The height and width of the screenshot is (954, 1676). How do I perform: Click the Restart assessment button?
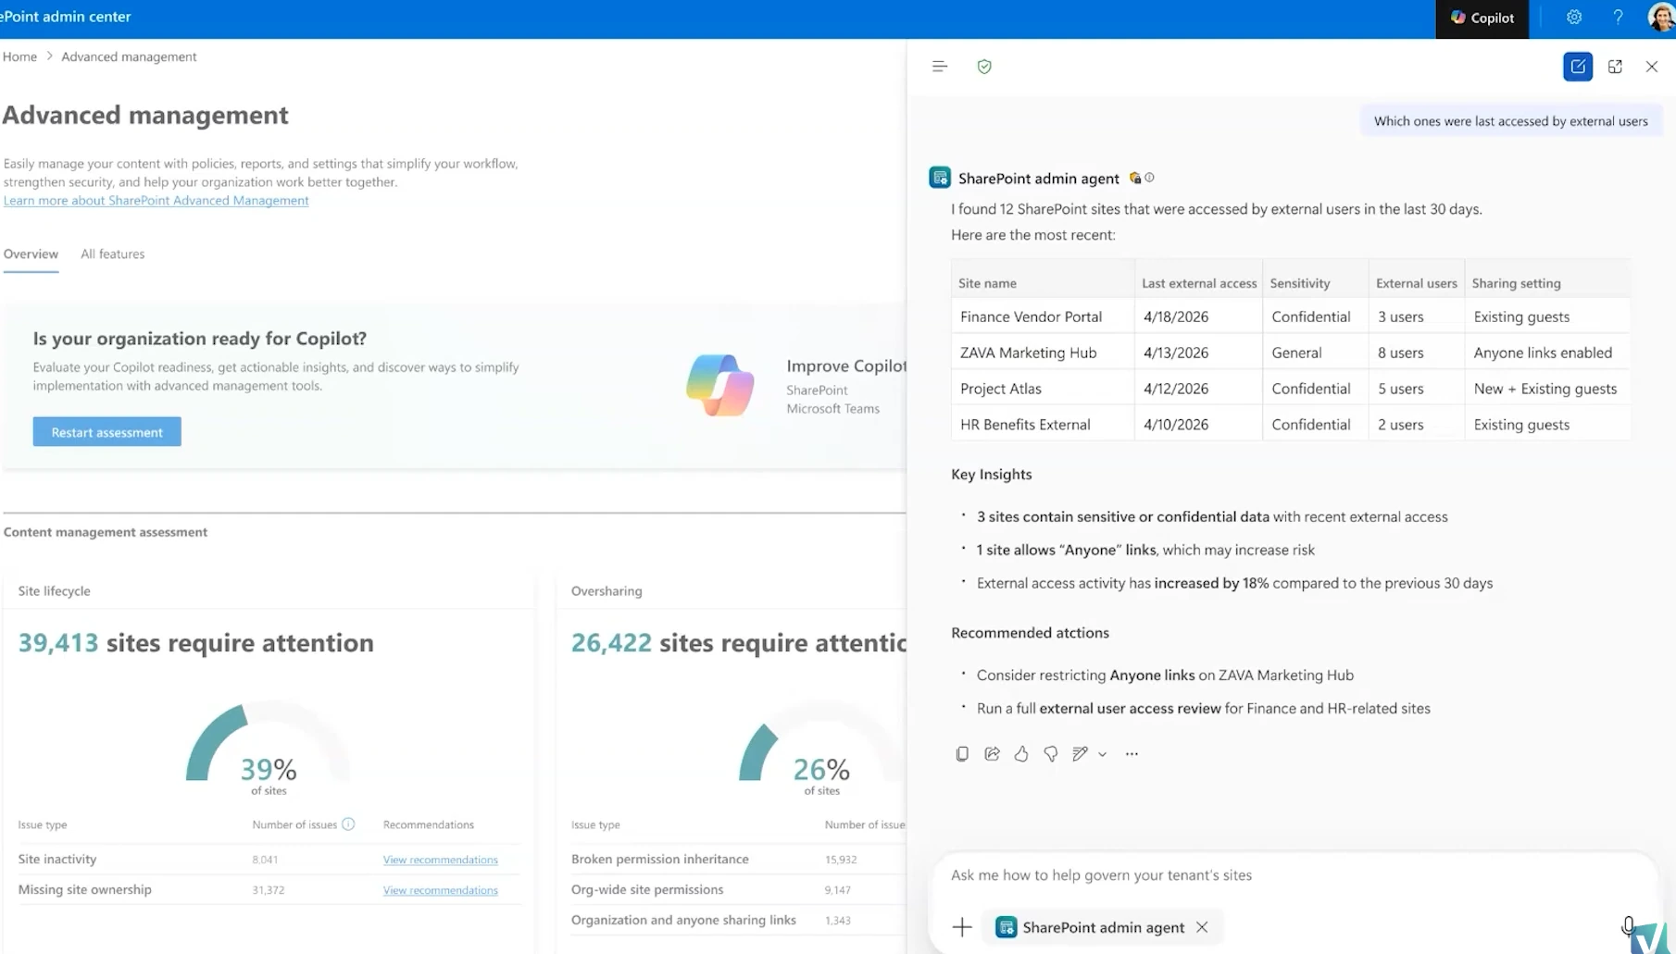106,432
